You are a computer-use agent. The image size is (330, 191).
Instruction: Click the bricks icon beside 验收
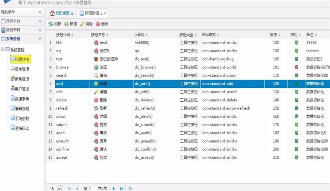pyautogui.click(x=96, y=157)
